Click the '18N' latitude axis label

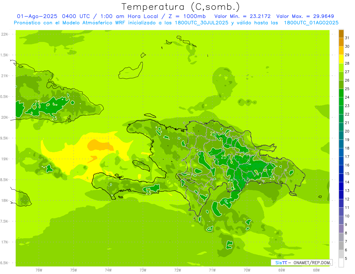pyautogui.click(x=4, y=201)
